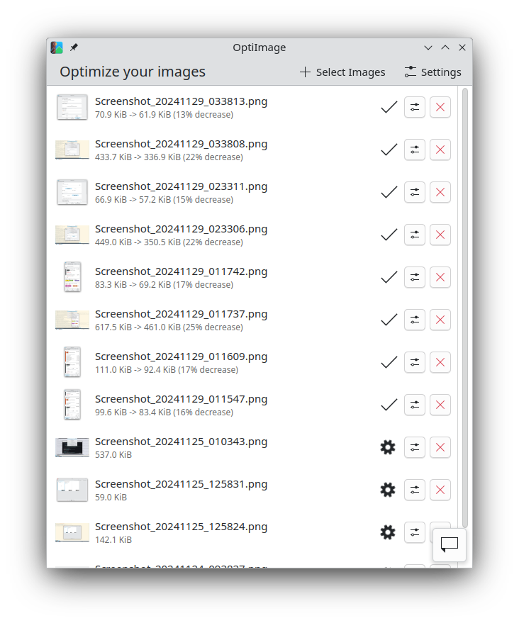Image resolution: width=519 pixels, height=623 pixels.
Task: Click the gear icon for Screenshot_20241125_125831.png
Action: pyautogui.click(x=388, y=490)
